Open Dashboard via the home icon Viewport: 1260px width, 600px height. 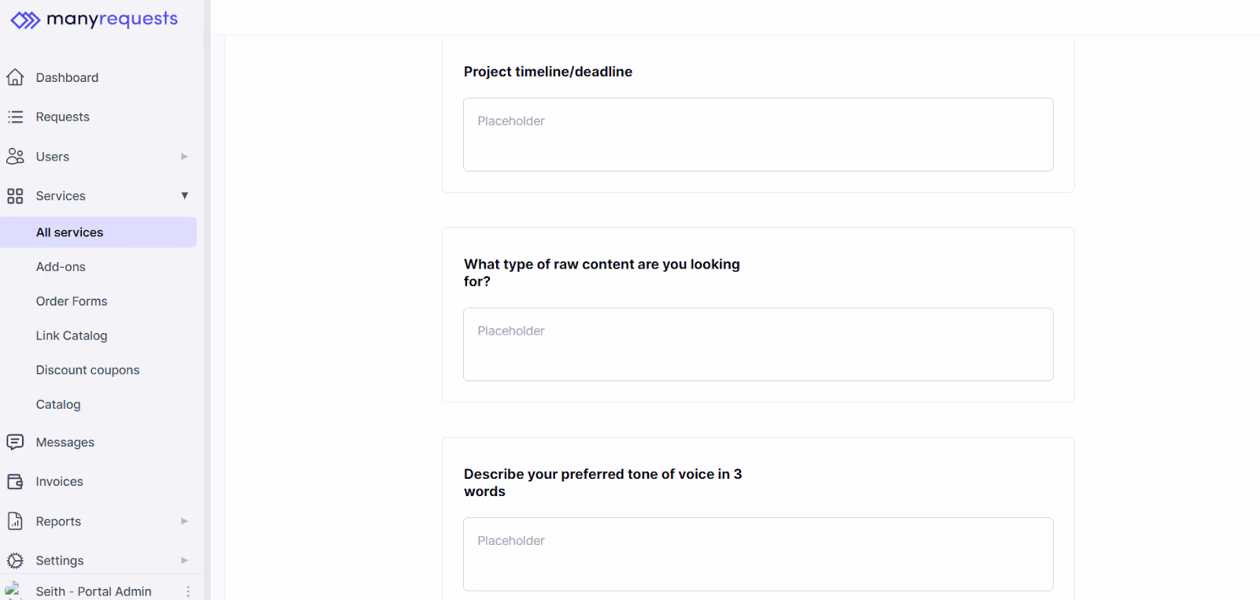pyautogui.click(x=15, y=77)
